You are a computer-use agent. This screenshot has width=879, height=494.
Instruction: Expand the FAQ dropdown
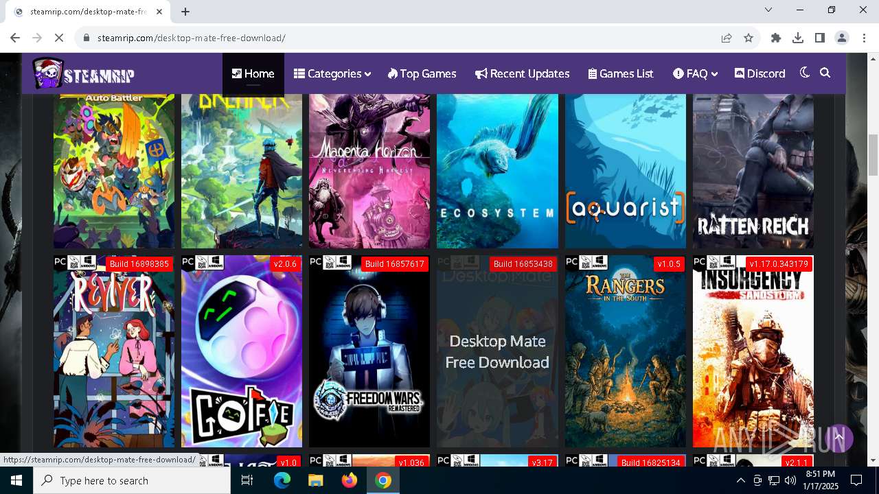(x=695, y=73)
